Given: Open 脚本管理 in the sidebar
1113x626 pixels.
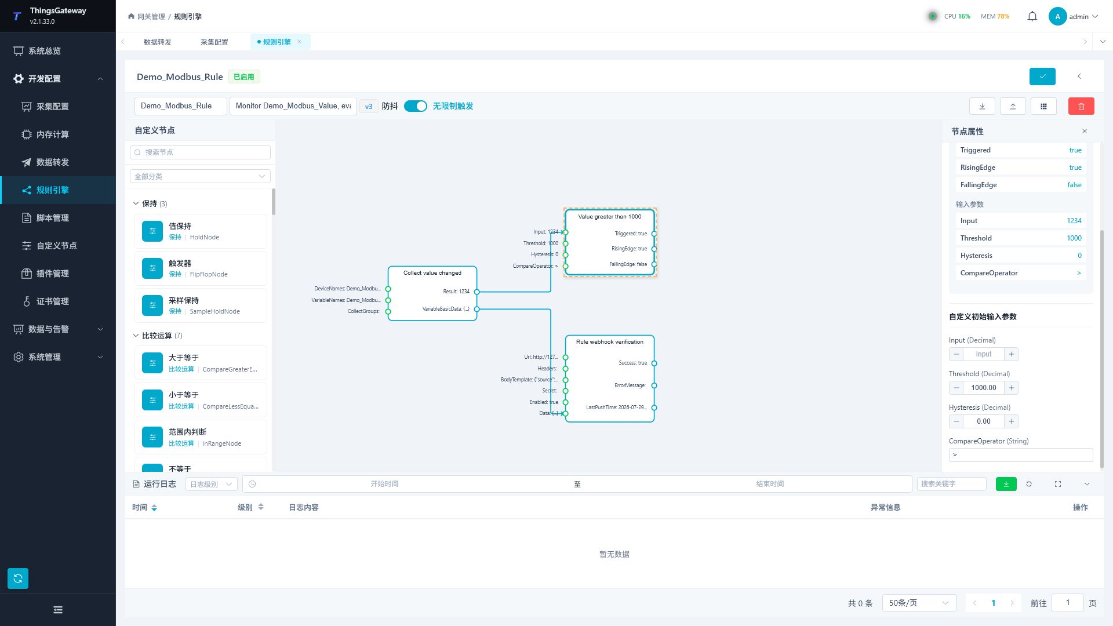Looking at the screenshot, I should [x=58, y=218].
